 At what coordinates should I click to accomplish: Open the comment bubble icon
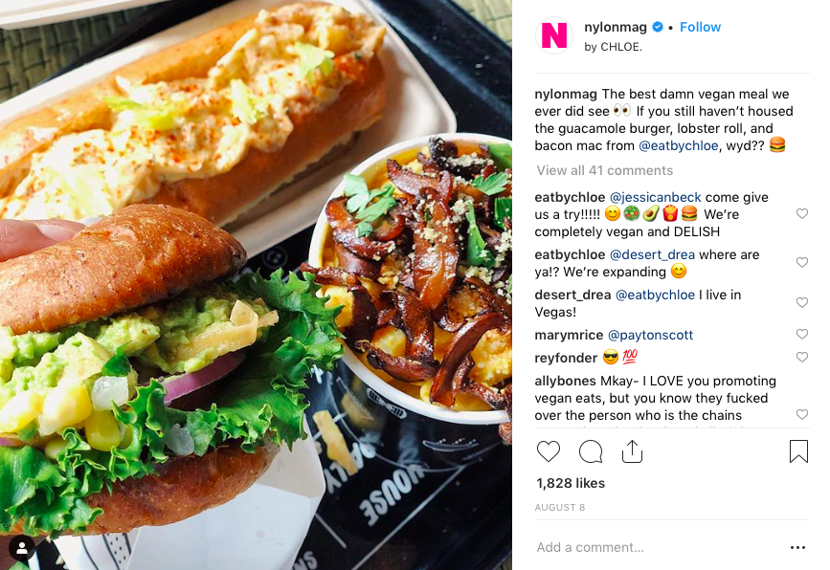tap(591, 451)
